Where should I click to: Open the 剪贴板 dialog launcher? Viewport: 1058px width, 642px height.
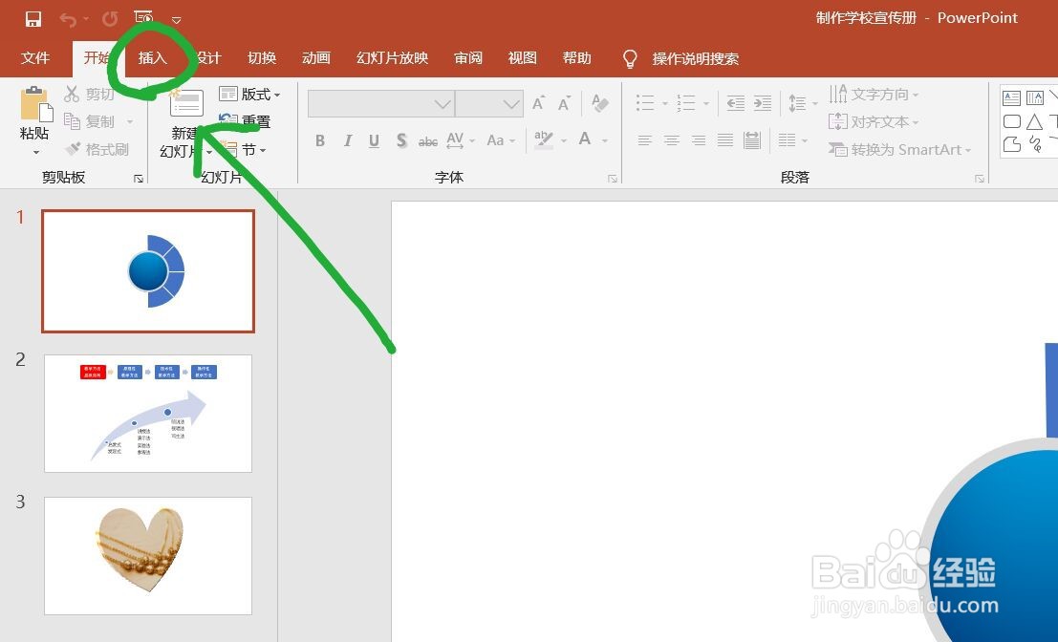click(139, 179)
